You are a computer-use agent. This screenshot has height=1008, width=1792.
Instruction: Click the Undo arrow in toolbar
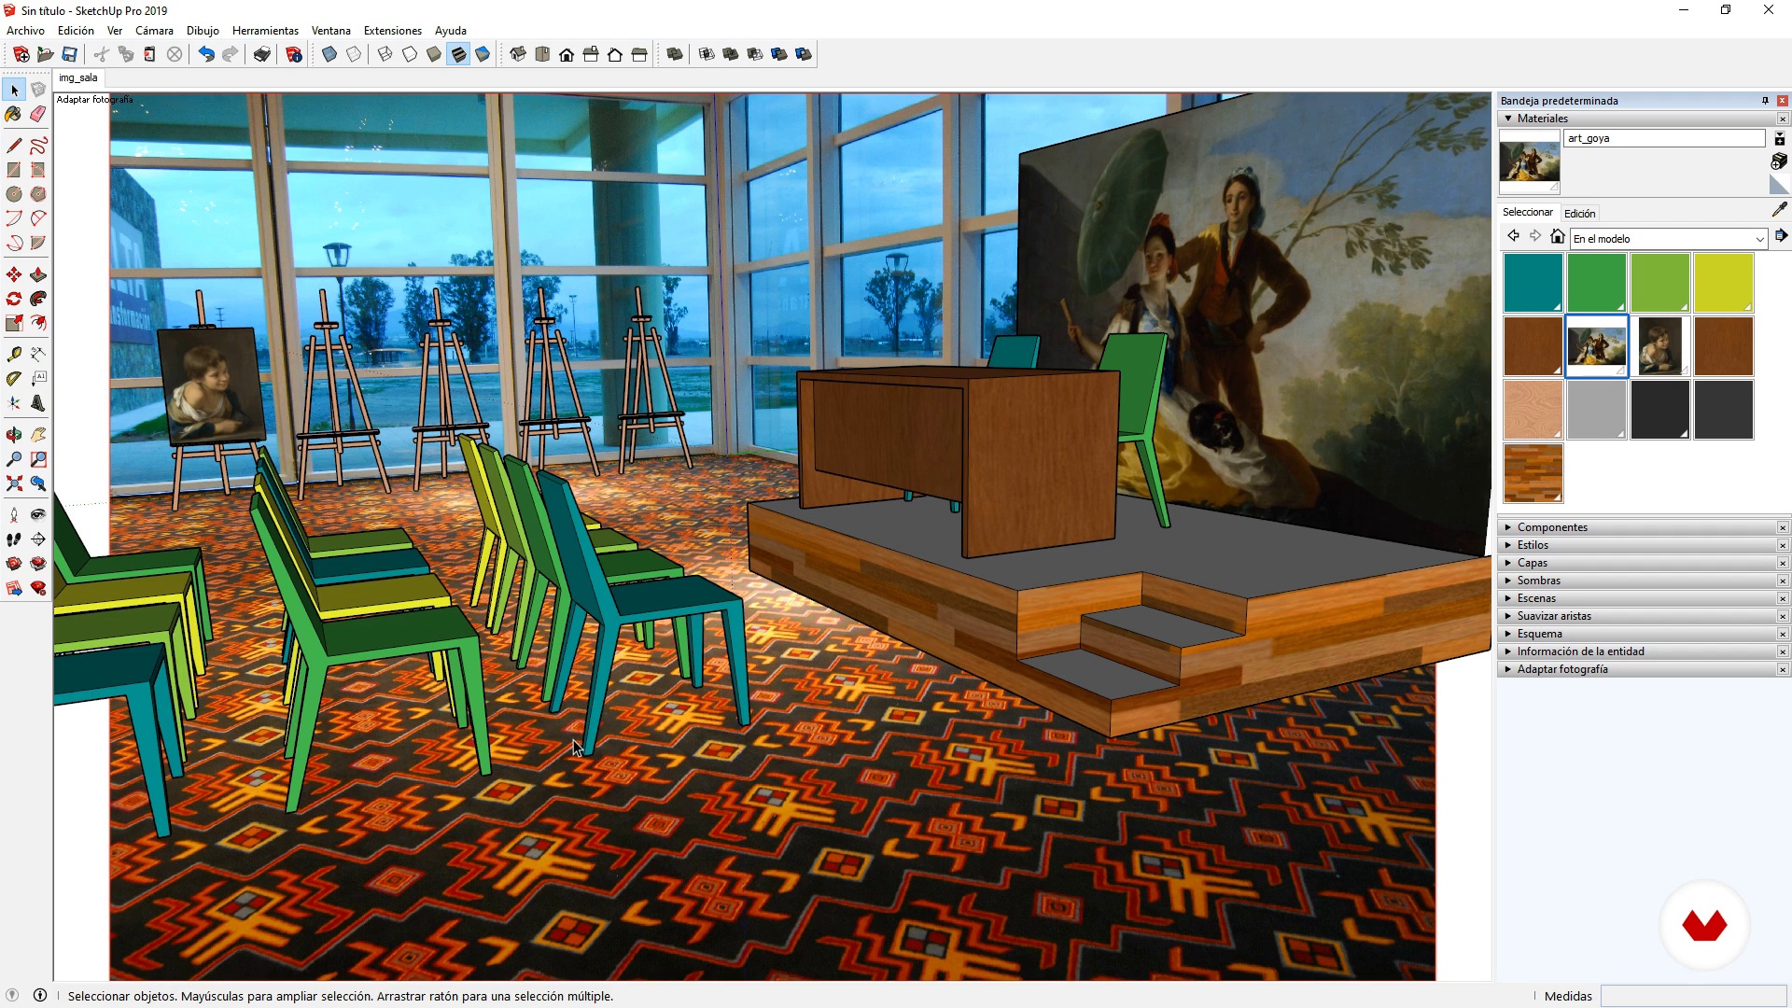click(x=206, y=54)
